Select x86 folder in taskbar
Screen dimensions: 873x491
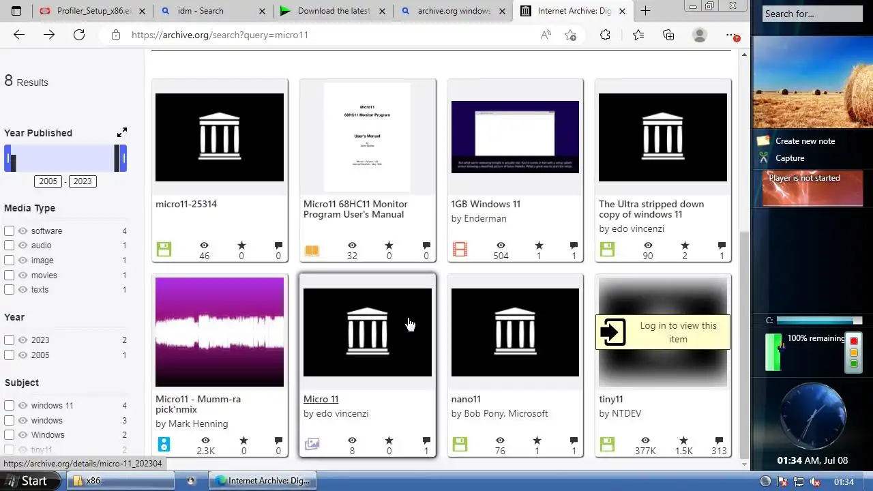coord(120,481)
